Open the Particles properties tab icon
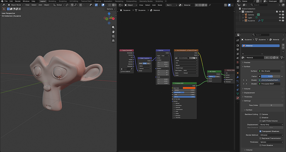 click(x=238, y=81)
